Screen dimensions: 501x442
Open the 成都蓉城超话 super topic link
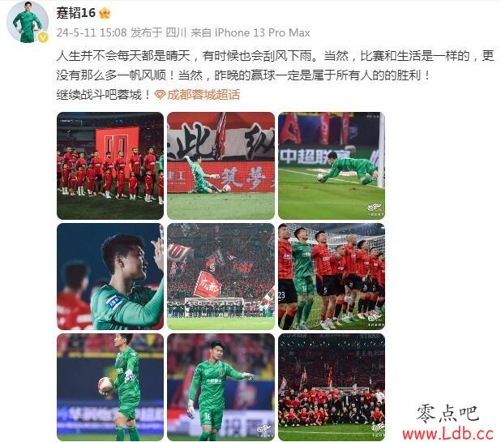[203, 95]
